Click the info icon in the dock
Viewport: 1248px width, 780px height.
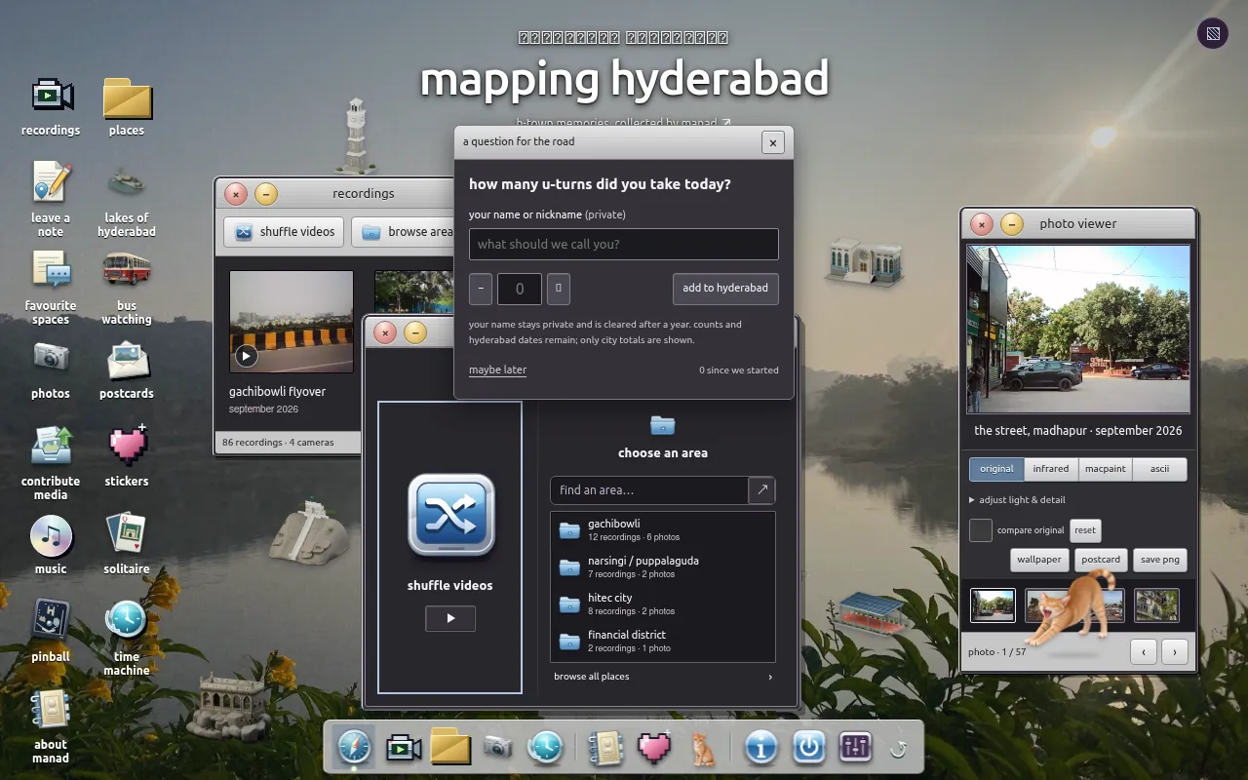coord(760,748)
